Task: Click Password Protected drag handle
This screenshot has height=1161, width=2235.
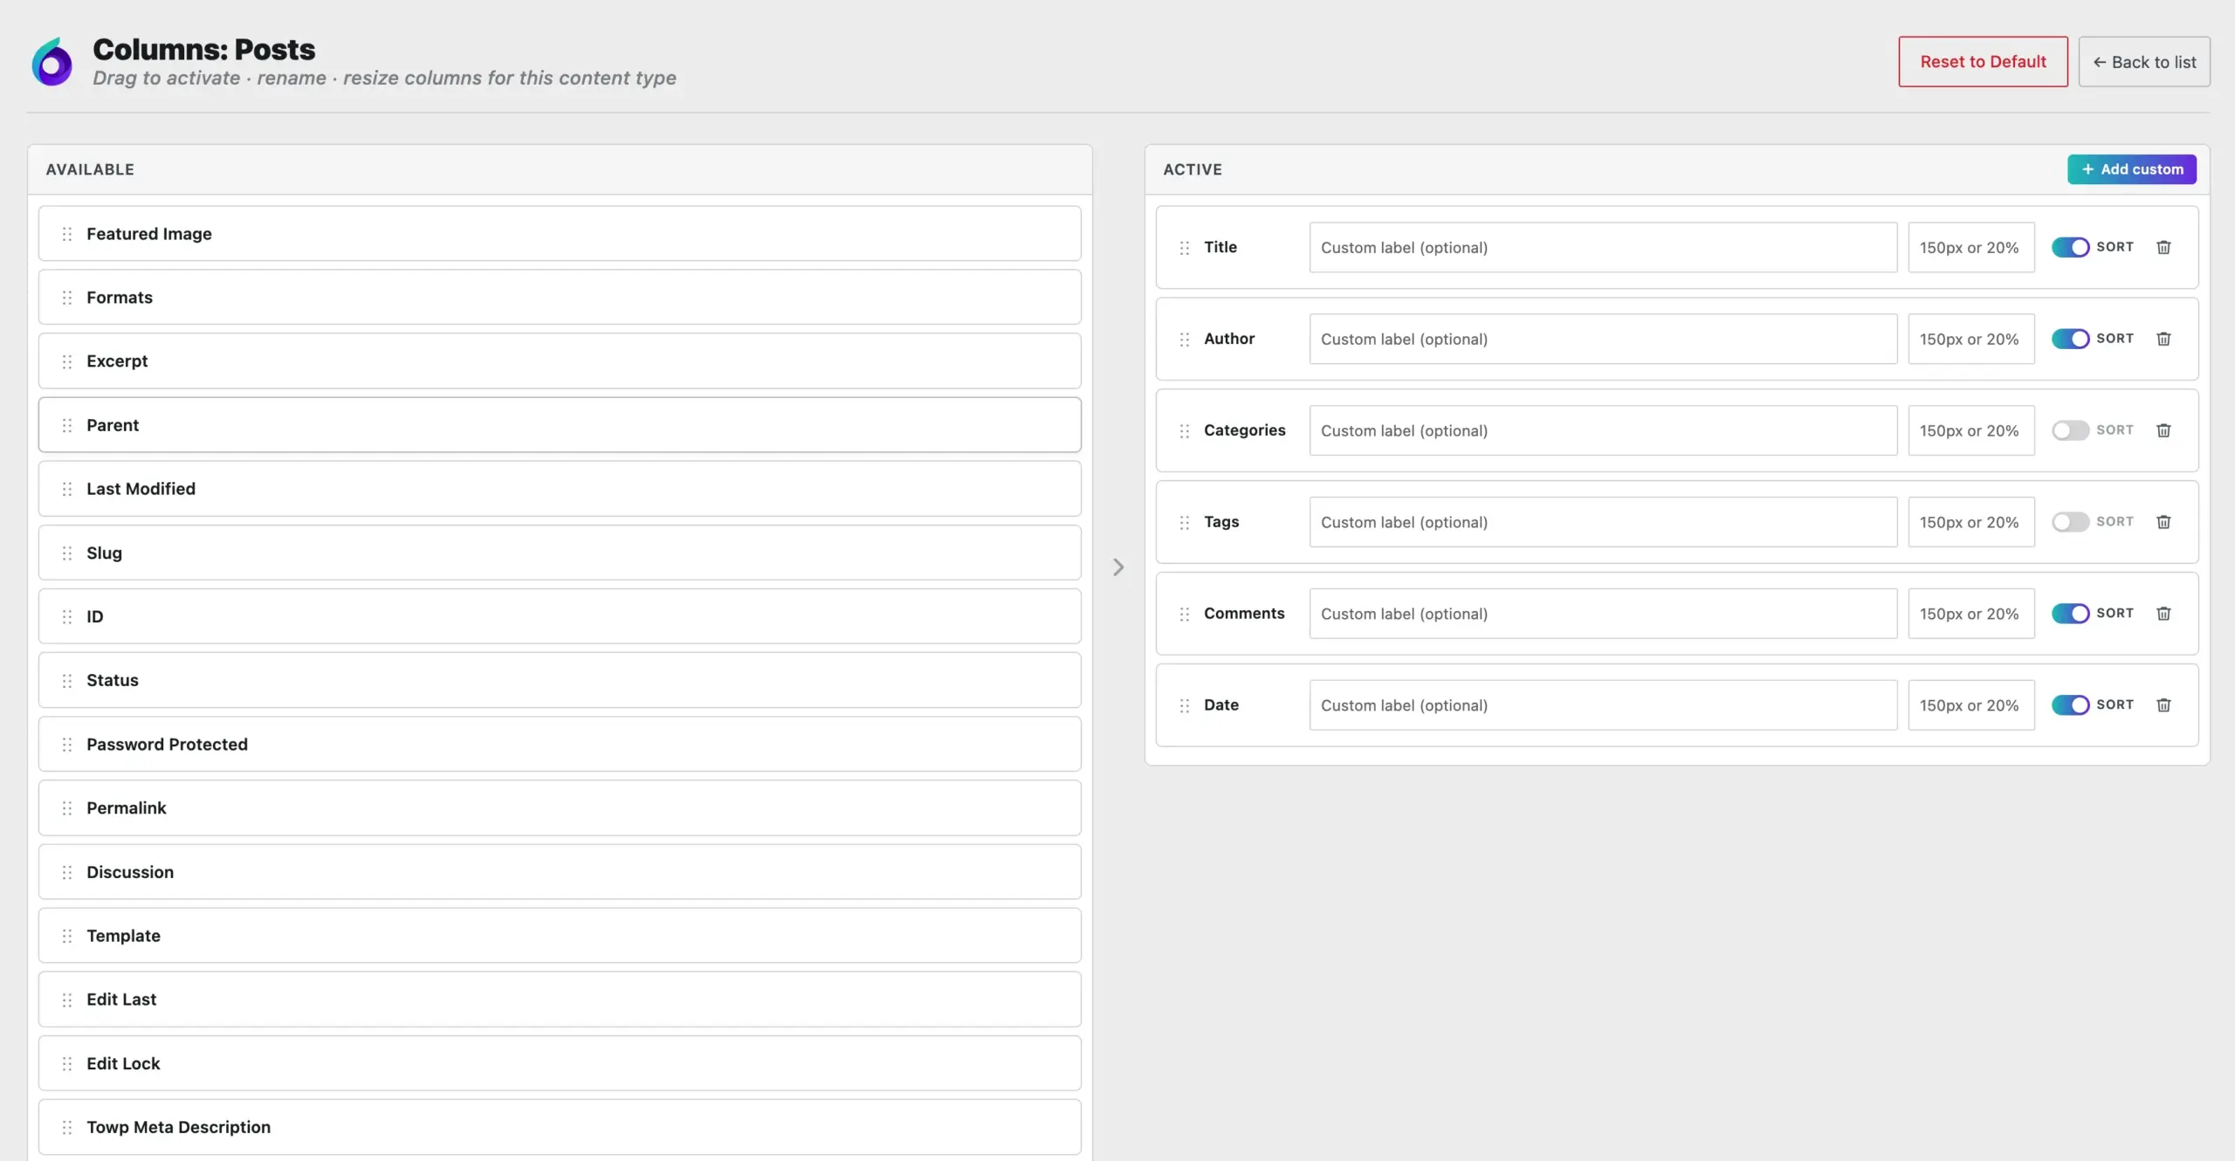Action: click(67, 745)
